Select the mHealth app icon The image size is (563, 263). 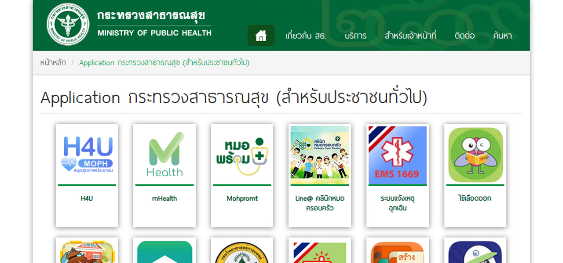click(x=165, y=155)
